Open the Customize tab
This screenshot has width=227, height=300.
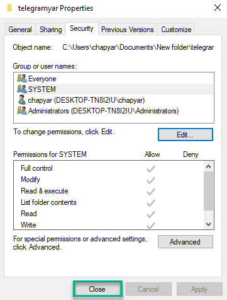[176, 30]
